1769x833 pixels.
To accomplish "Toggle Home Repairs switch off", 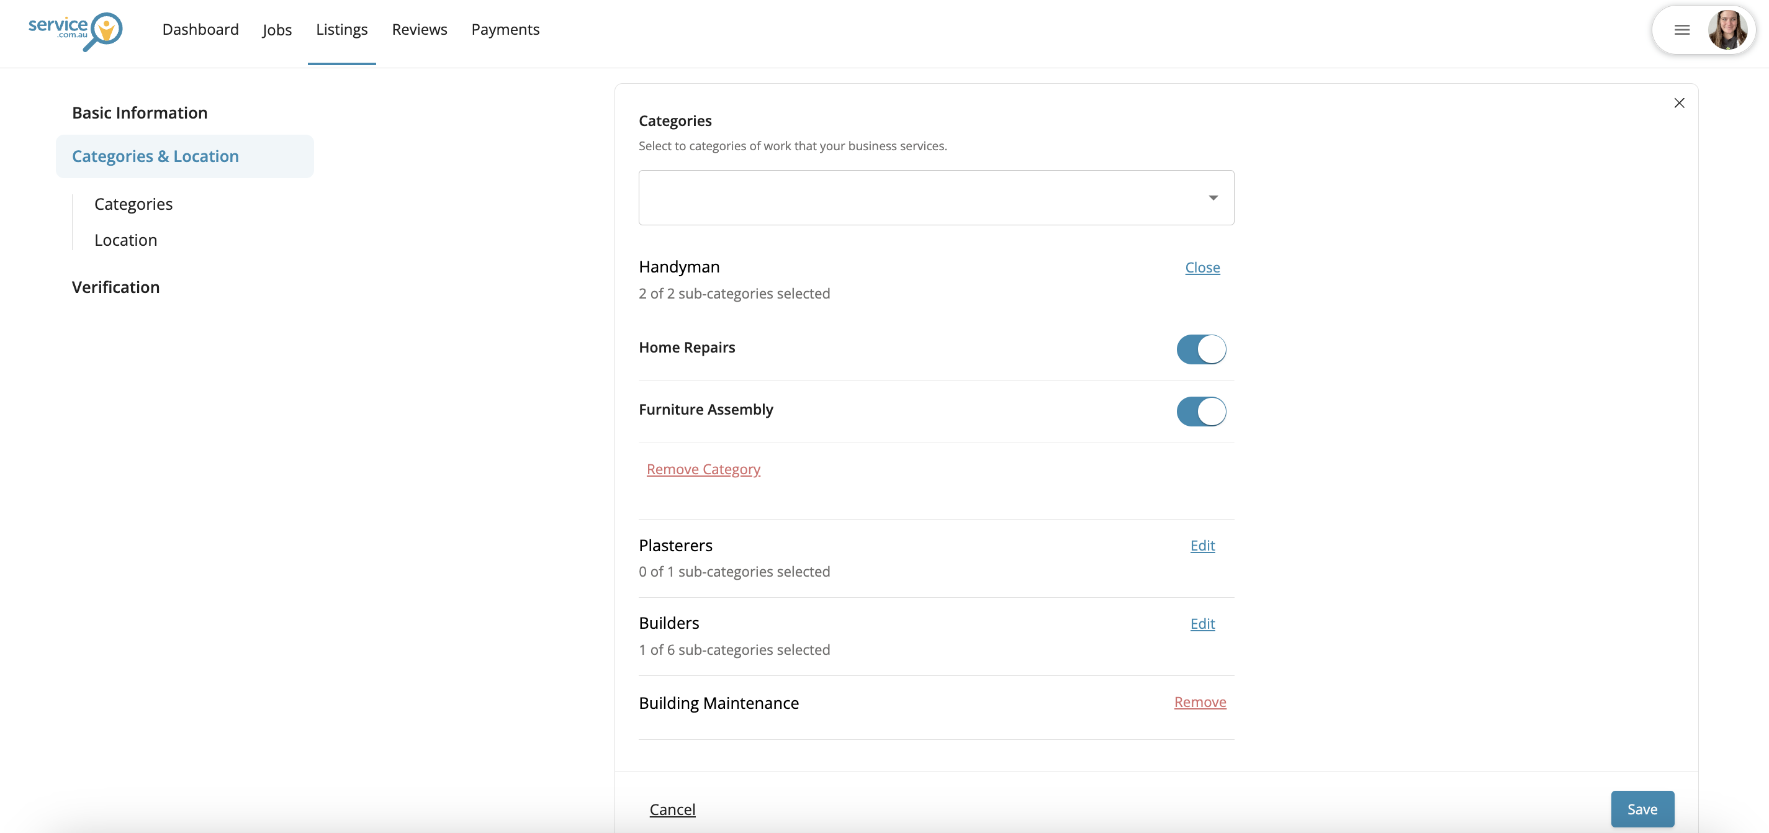I will (1200, 349).
